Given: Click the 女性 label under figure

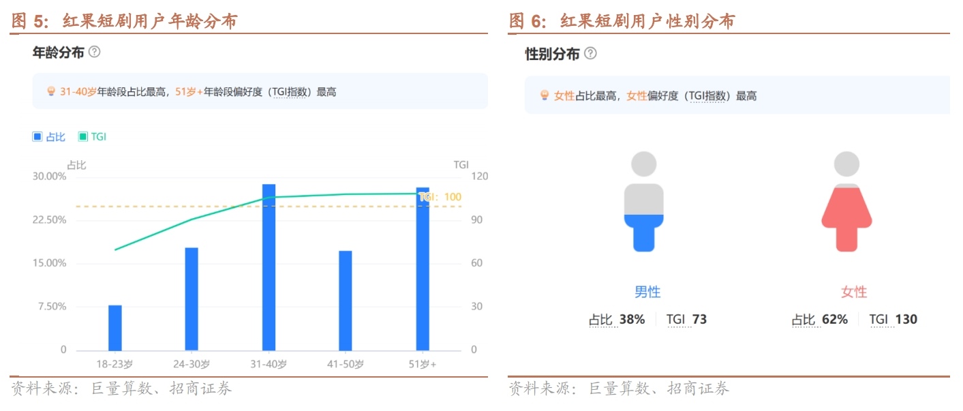Looking at the screenshot, I should coord(853,292).
